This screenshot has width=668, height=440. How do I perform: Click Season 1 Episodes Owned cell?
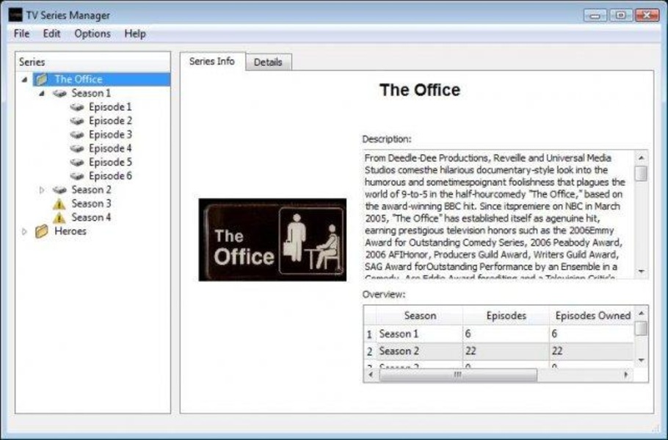(592, 334)
